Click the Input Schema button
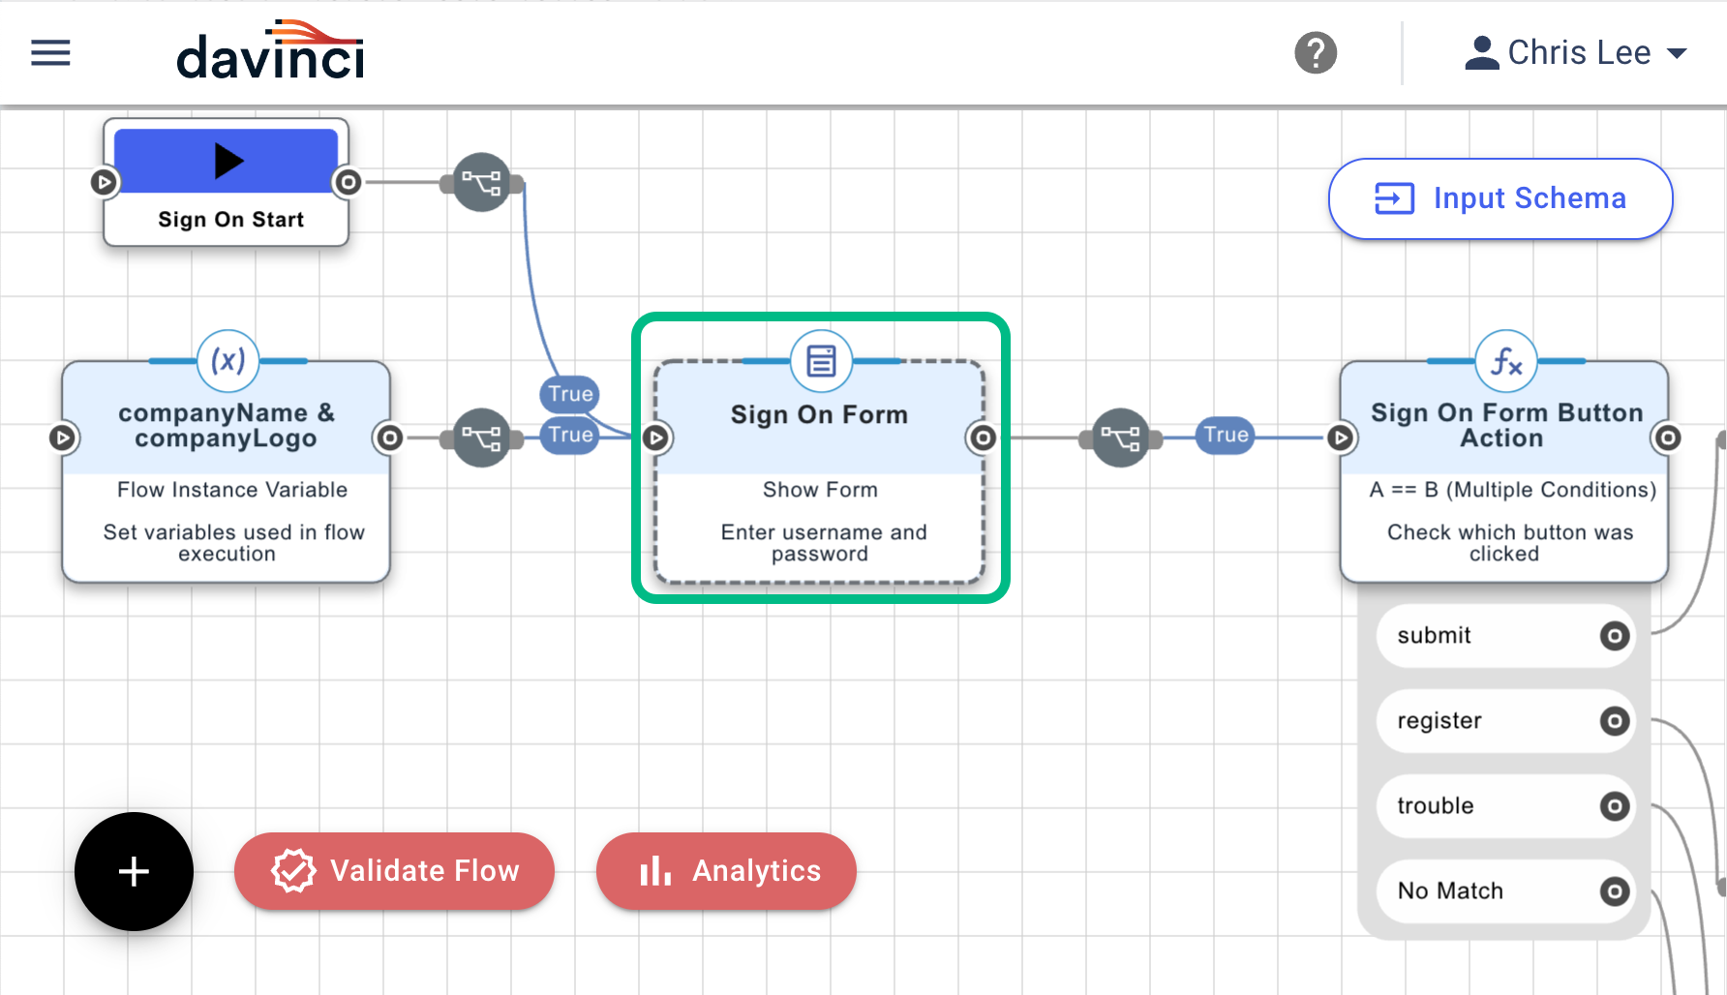The width and height of the screenshot is (1727, 995). [1499, 198]
